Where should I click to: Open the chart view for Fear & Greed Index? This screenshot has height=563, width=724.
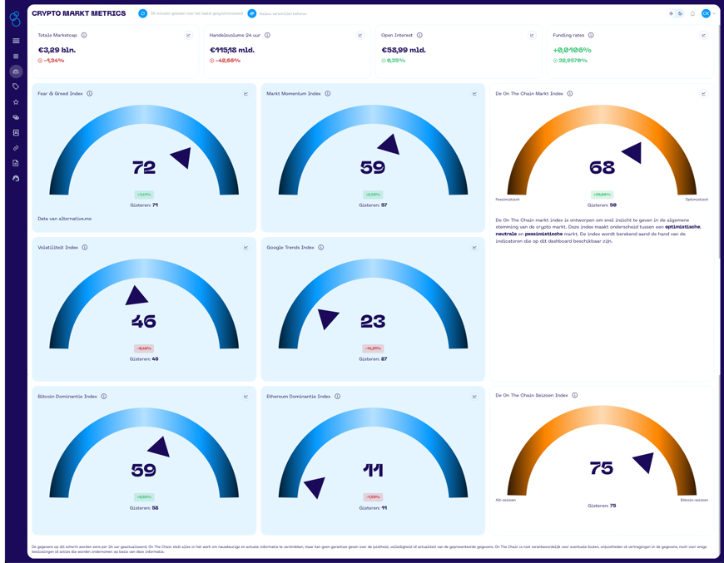[245, 94]
